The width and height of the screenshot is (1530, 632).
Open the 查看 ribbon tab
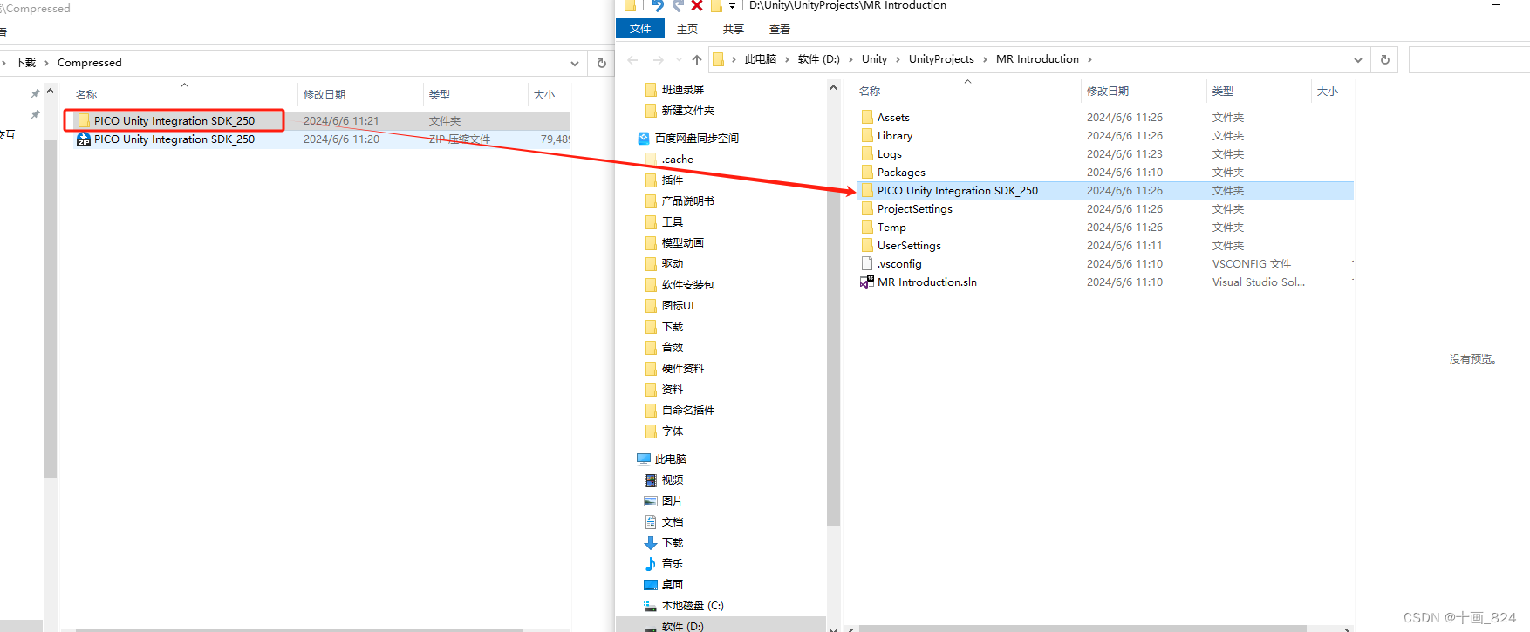coord(780,29)
